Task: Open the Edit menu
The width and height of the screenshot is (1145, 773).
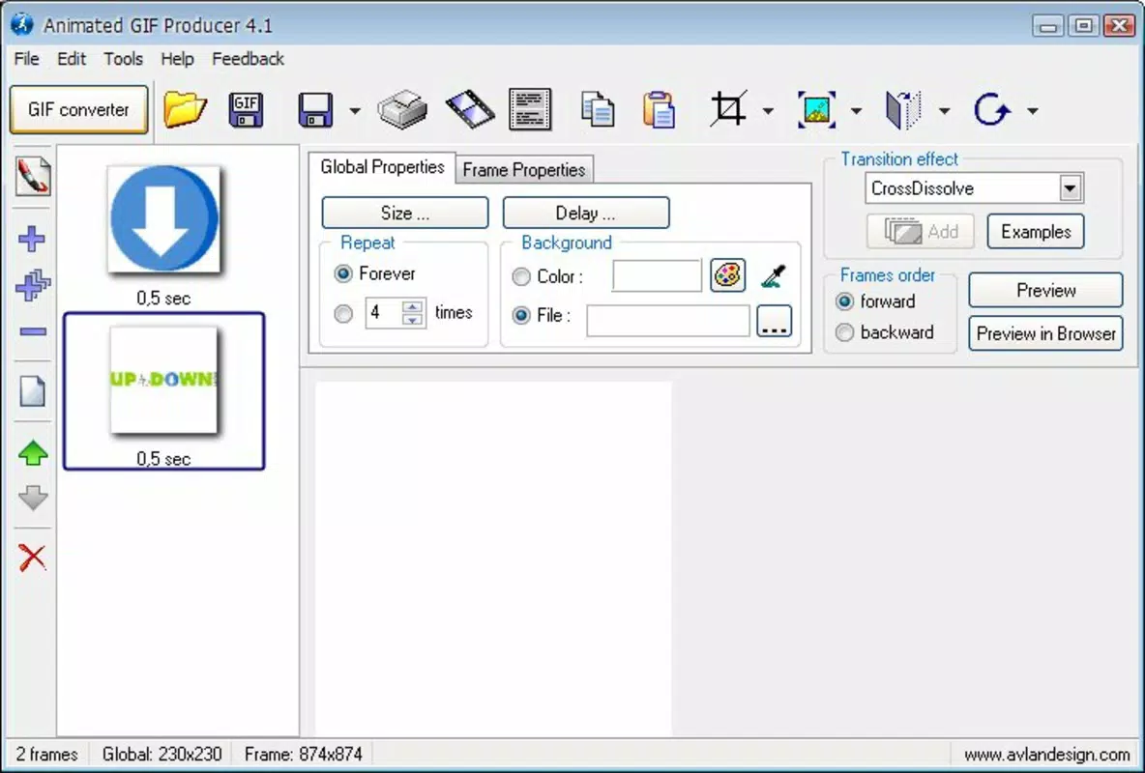Action: (x=72, y=59)
